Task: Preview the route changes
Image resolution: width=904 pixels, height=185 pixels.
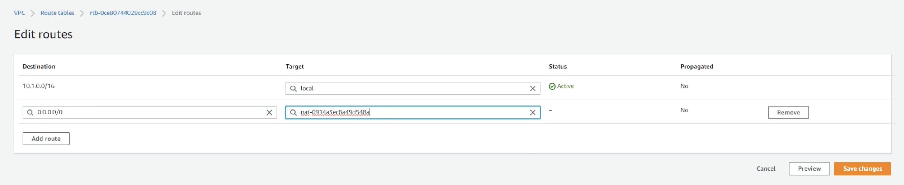Action: [x=809, y=169]
